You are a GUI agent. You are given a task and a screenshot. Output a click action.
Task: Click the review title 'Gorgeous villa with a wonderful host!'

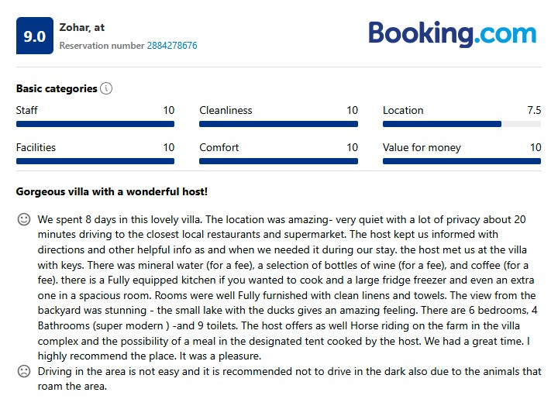pyautogui.click(x=112, y=191)
